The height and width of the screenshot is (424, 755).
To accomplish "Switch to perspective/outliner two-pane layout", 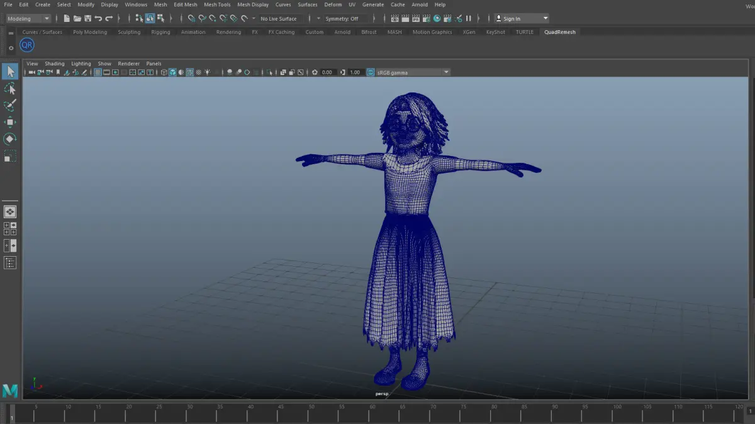I will [x=10, y=245].
